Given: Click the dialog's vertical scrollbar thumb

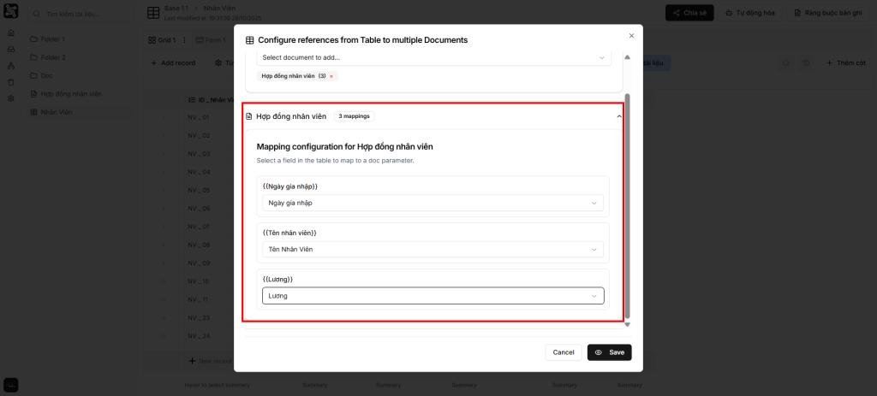Looking at the screenshot, I should point(627,205).
